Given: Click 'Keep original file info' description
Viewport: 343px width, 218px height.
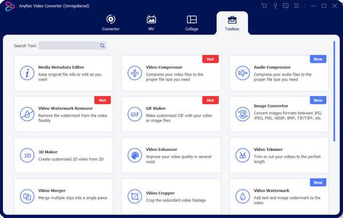Looking at the screenshot, I should click(x=70, y=77).
